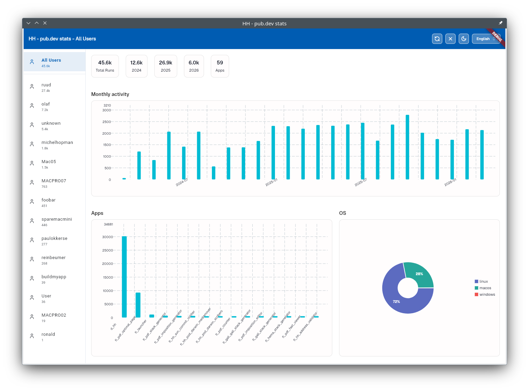The width and height of the screenshot is (529, 391).
Task: Click the linux legend color swatch
Action: click(x=476, y=281)
